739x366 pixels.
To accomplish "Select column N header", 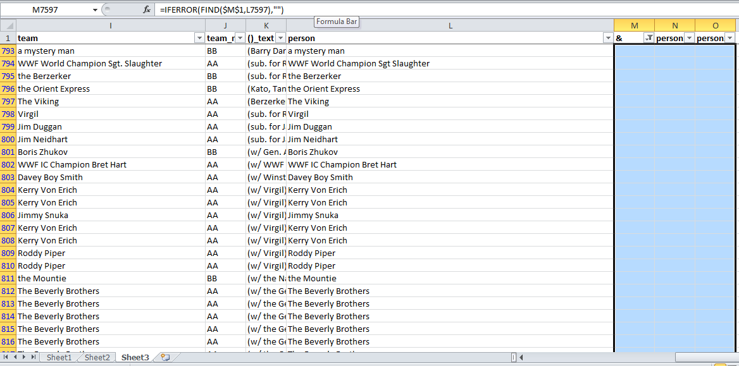I will pos(675,25).
